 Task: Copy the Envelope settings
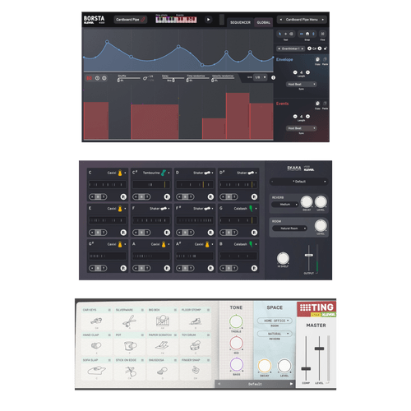317,59
